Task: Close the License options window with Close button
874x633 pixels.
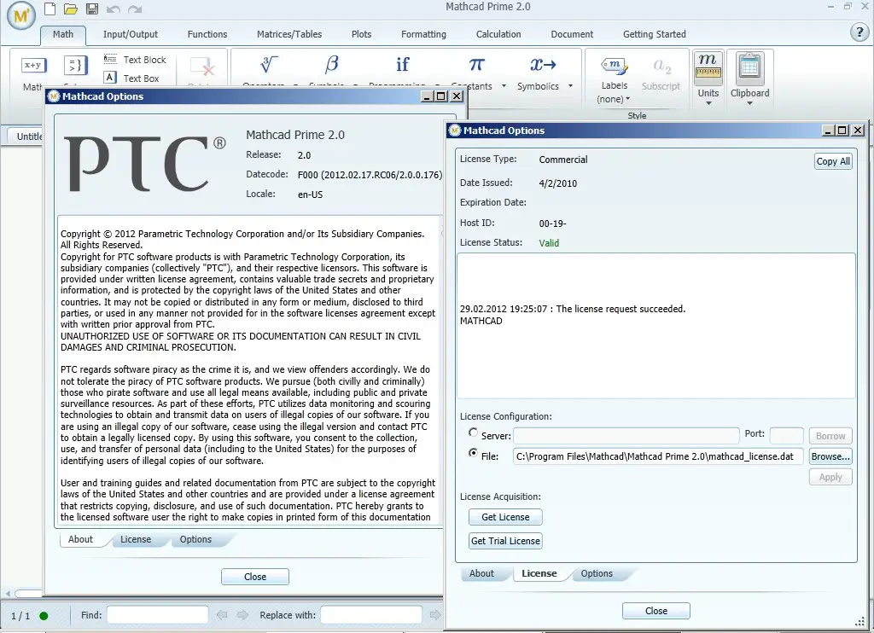Action: click(x=656, y=611)
